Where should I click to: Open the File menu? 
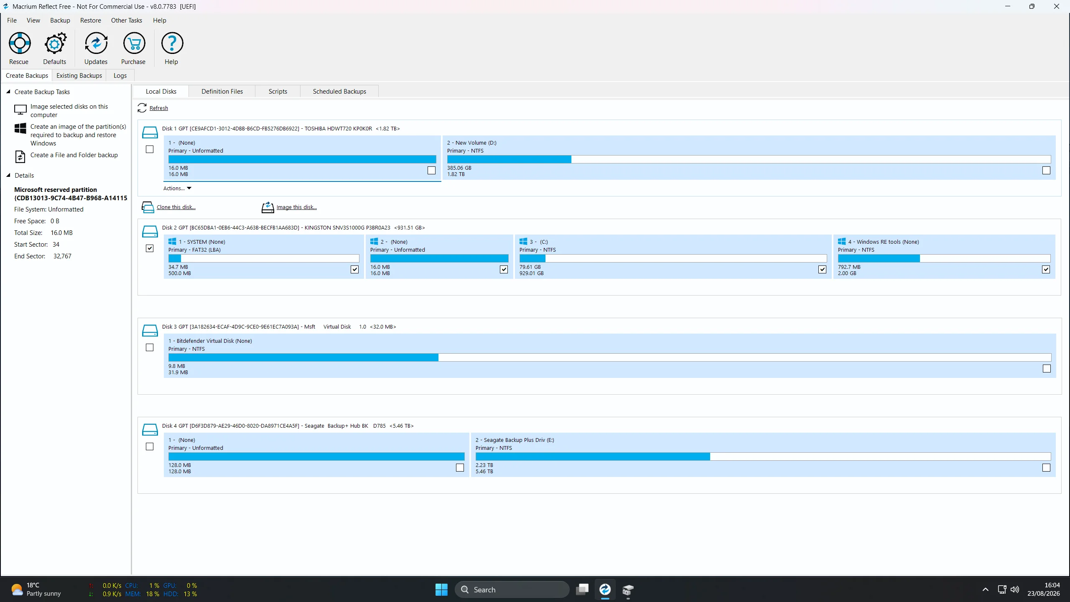pyautogui.click(x=12, y=20)
